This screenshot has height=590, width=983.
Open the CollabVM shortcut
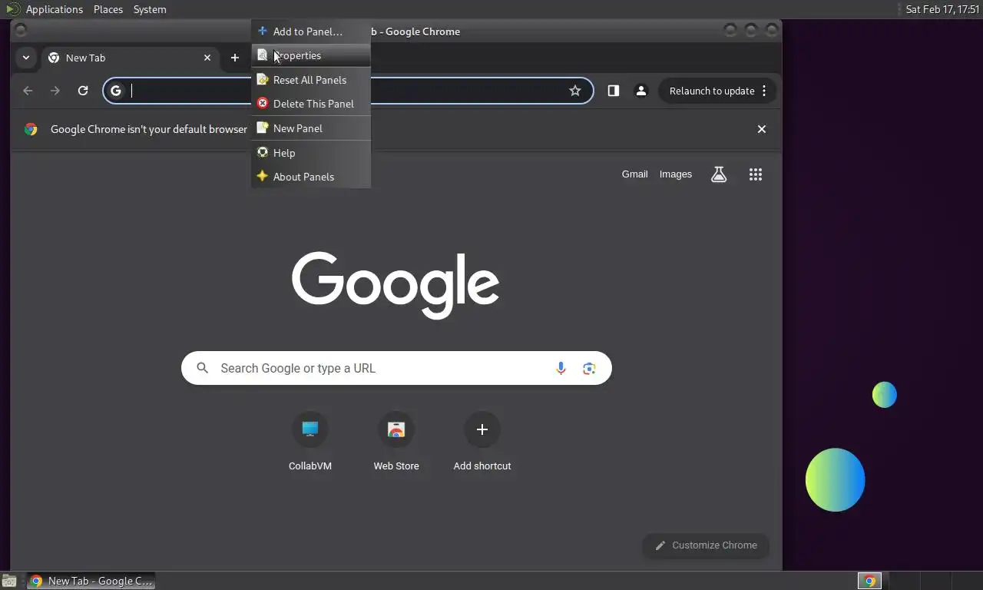click(x=310, y=442)
